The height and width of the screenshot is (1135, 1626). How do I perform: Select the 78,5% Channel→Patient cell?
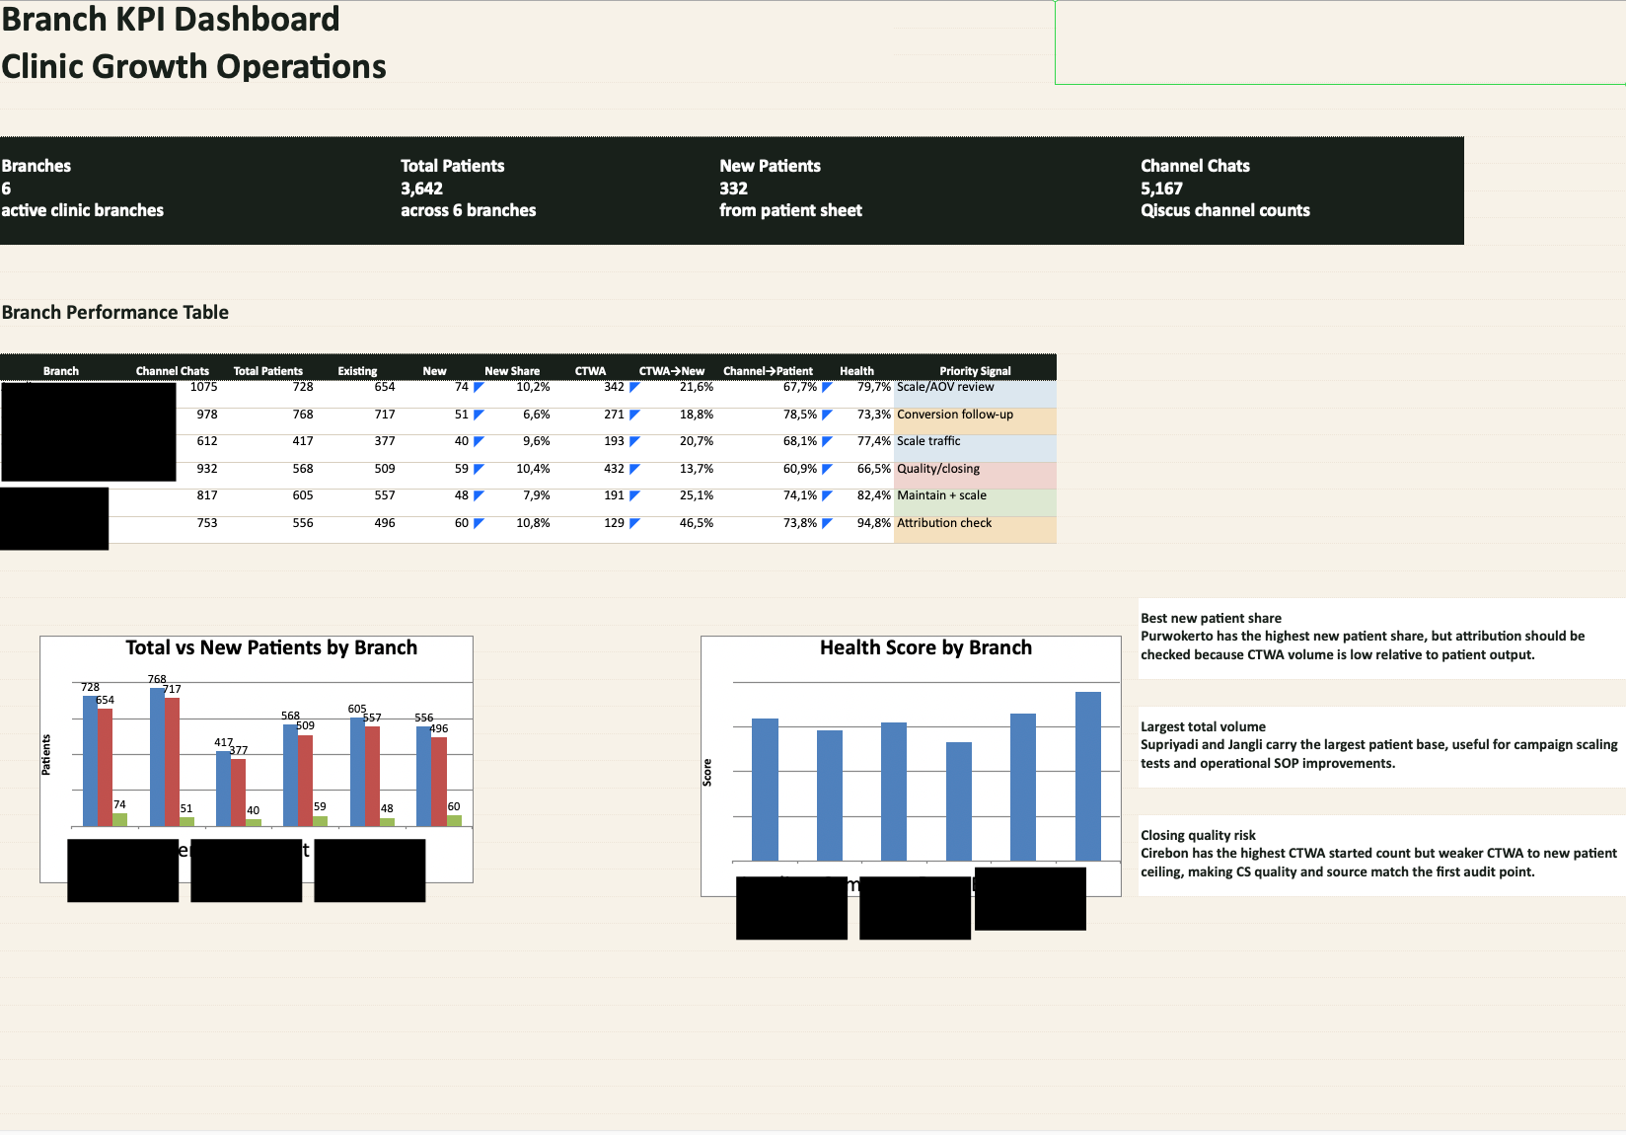[800, 415]
